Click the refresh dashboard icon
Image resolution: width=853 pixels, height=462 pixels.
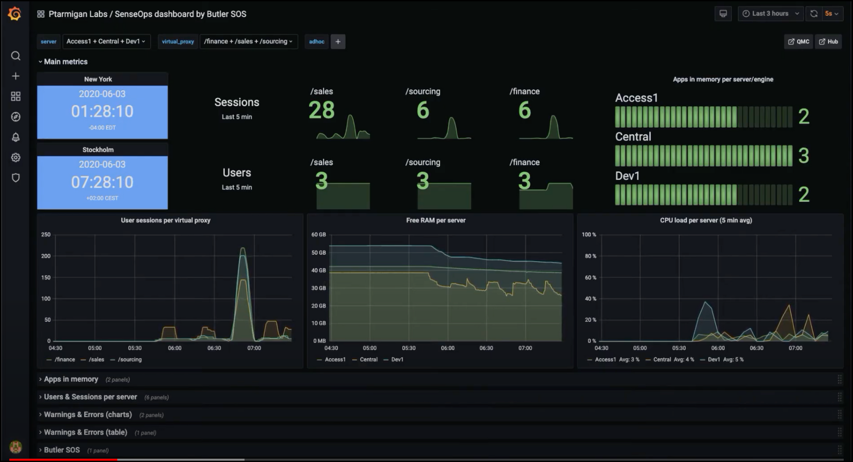pyautogui.click(x=814, y=14)
